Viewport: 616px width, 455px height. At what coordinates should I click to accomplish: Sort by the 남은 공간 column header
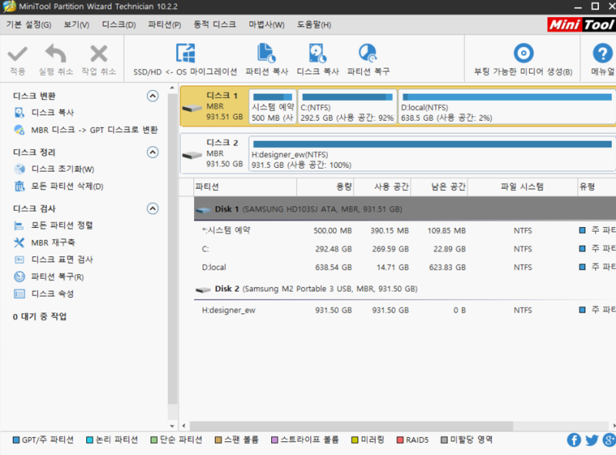click(439, 186)
